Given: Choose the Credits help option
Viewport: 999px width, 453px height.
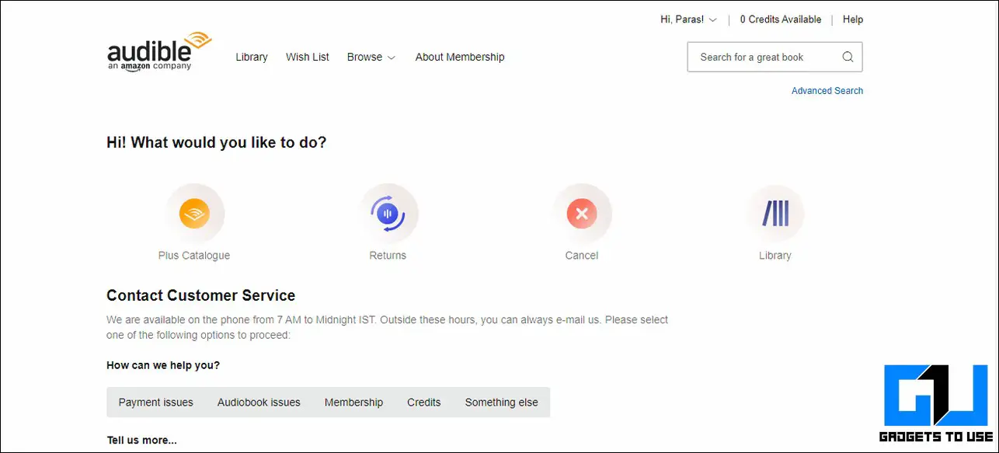Looking at the screenshot, I should pyautogui.click(x=424, y=402).
